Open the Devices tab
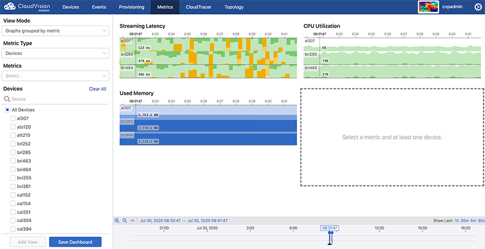Image resolution: width=485 pixels, height=249 pixels. tap(71, 7)
